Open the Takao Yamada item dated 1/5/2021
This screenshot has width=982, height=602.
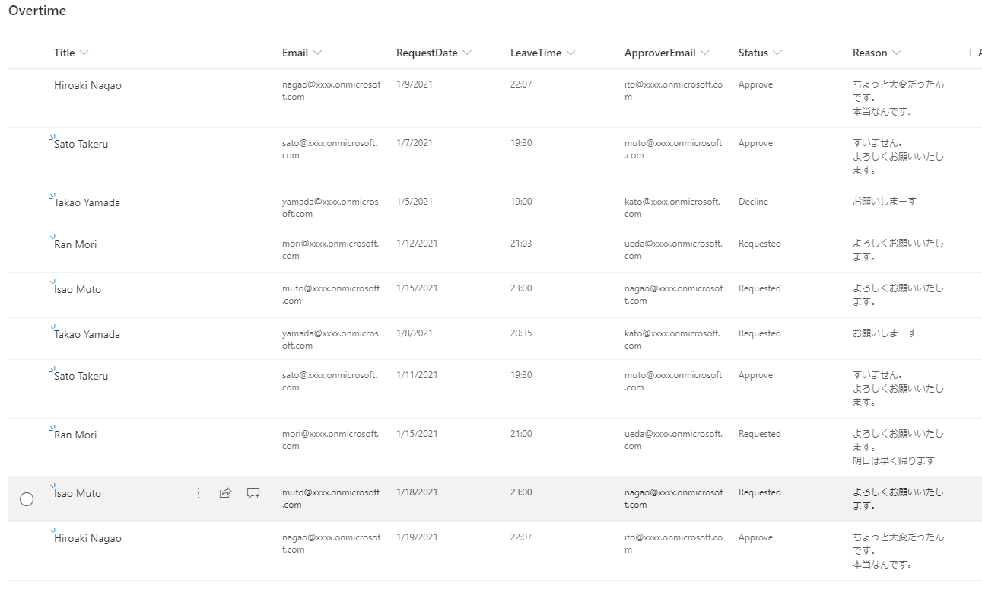(87, 203)
